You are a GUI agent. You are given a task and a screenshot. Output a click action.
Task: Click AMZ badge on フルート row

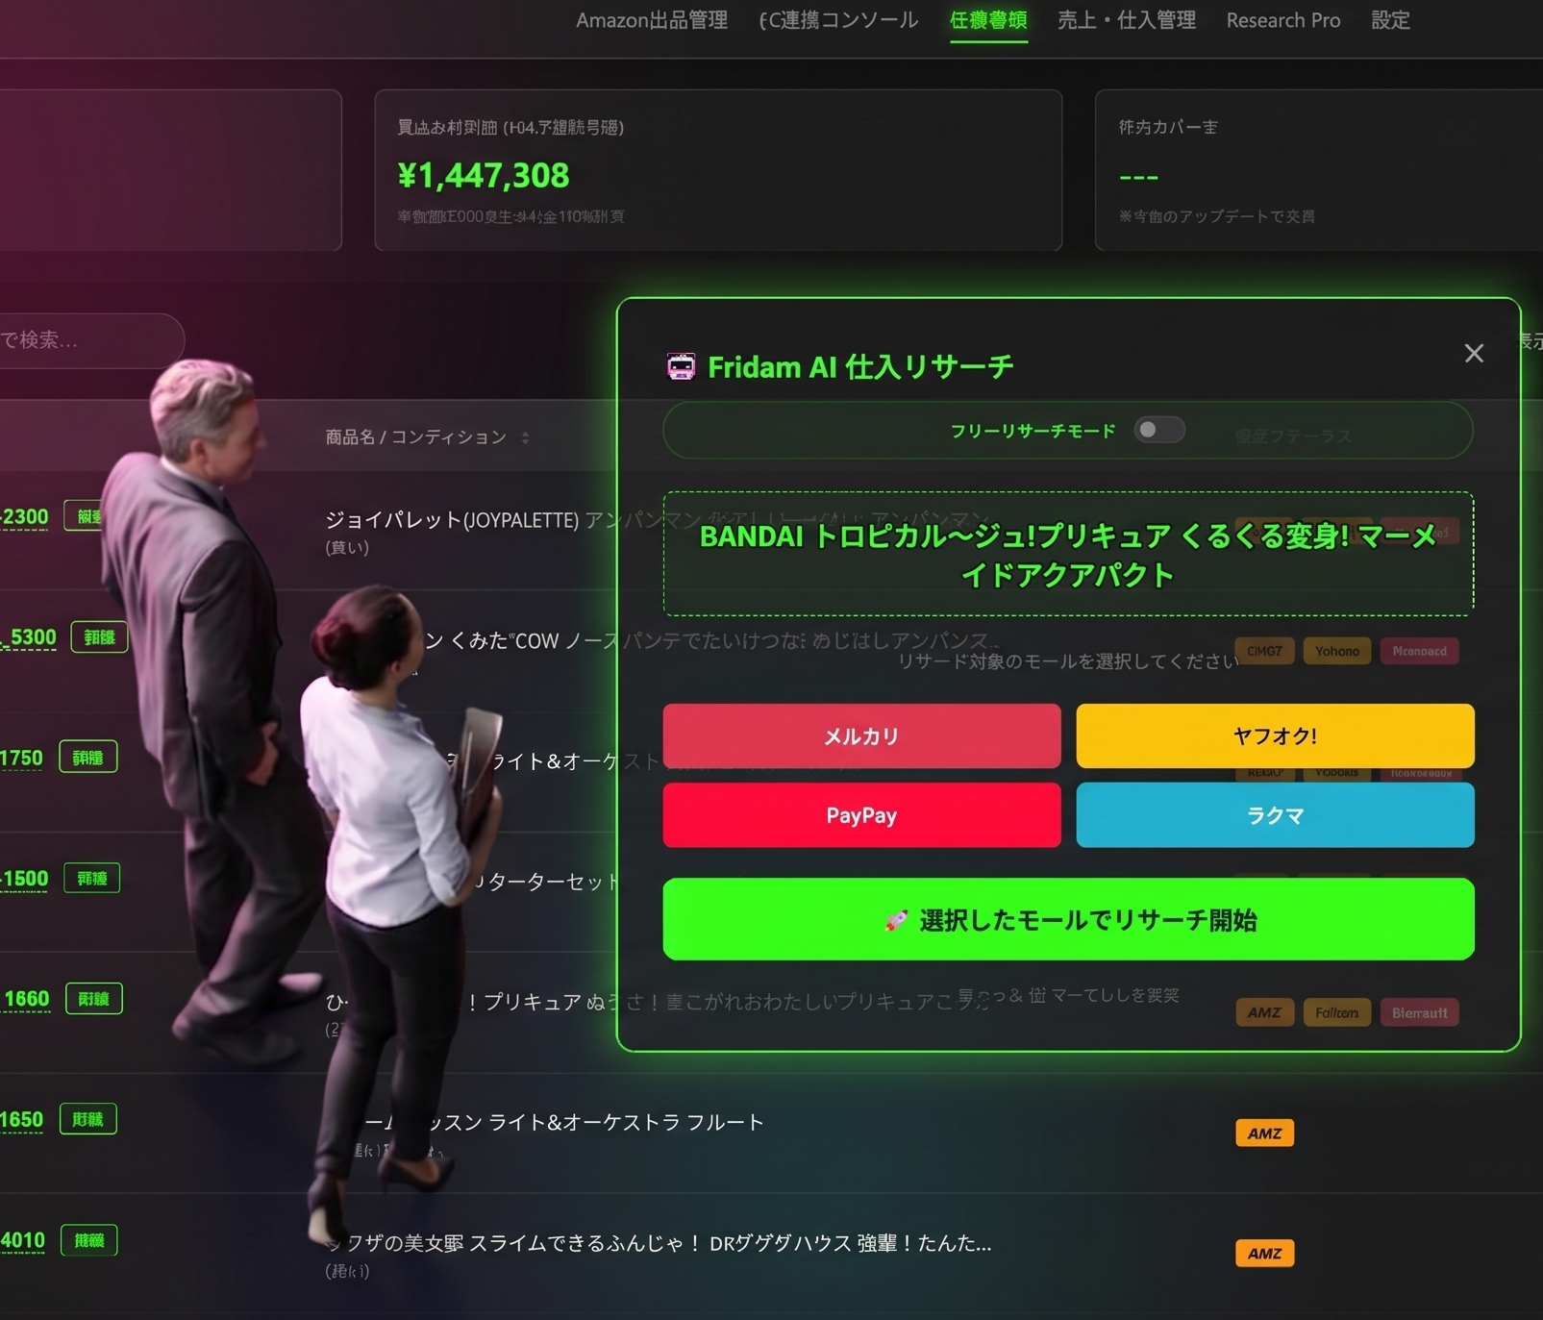[x=1264, y=1133]
